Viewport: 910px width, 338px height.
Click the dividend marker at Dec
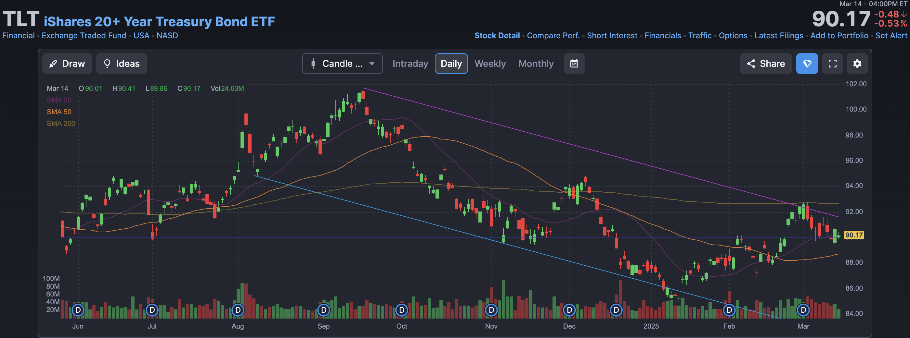point(569,310)
